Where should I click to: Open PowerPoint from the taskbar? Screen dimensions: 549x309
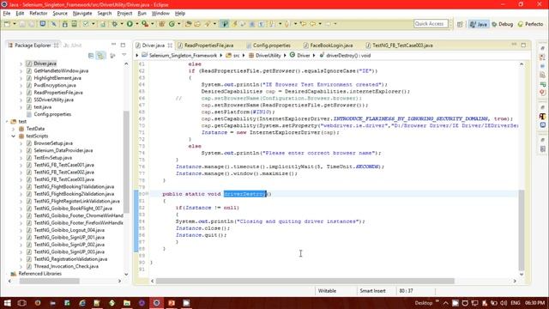pyautogui.click(x=172, y=303)
